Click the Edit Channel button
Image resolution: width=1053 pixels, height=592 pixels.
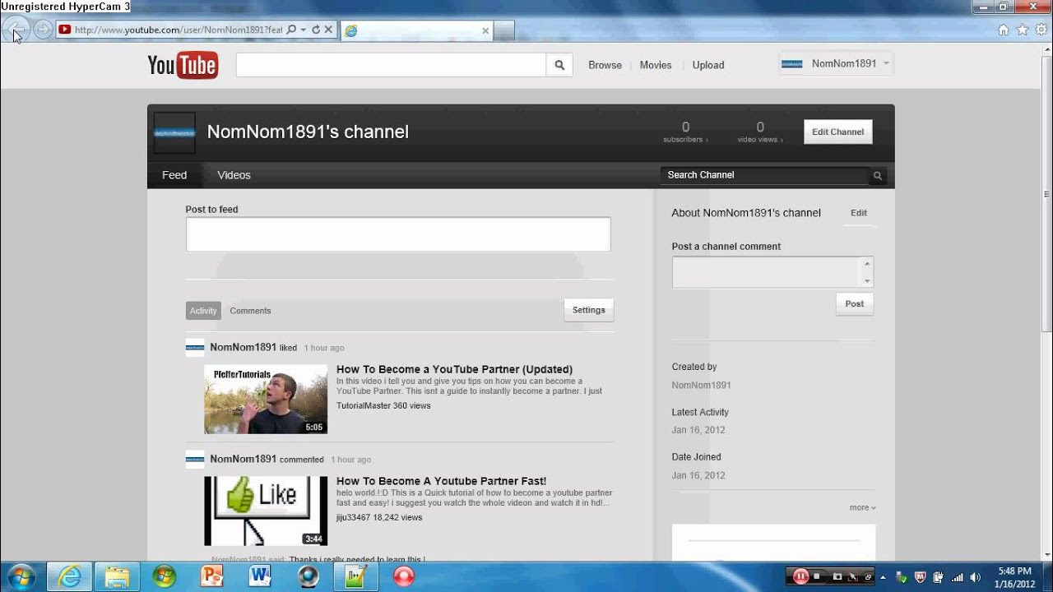[837, 132]
